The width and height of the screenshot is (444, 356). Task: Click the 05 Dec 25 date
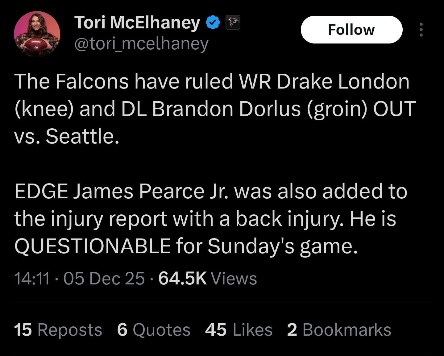pyautogui.click(x=104, y=279)
